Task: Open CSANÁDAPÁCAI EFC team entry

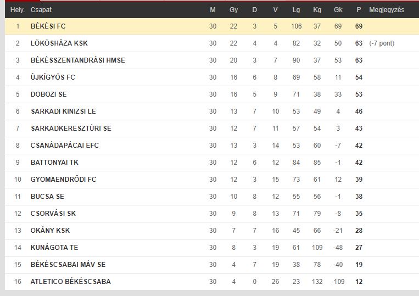Action: pos(65,146)
